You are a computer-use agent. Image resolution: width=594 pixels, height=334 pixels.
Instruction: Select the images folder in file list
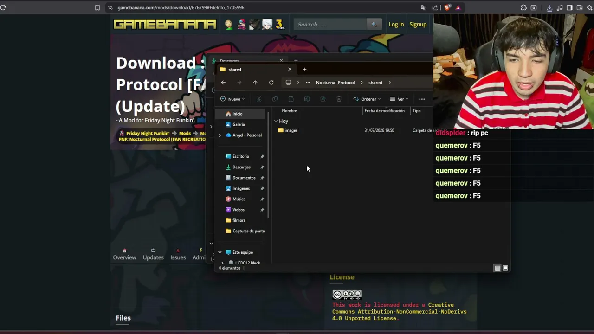[291, 130]
